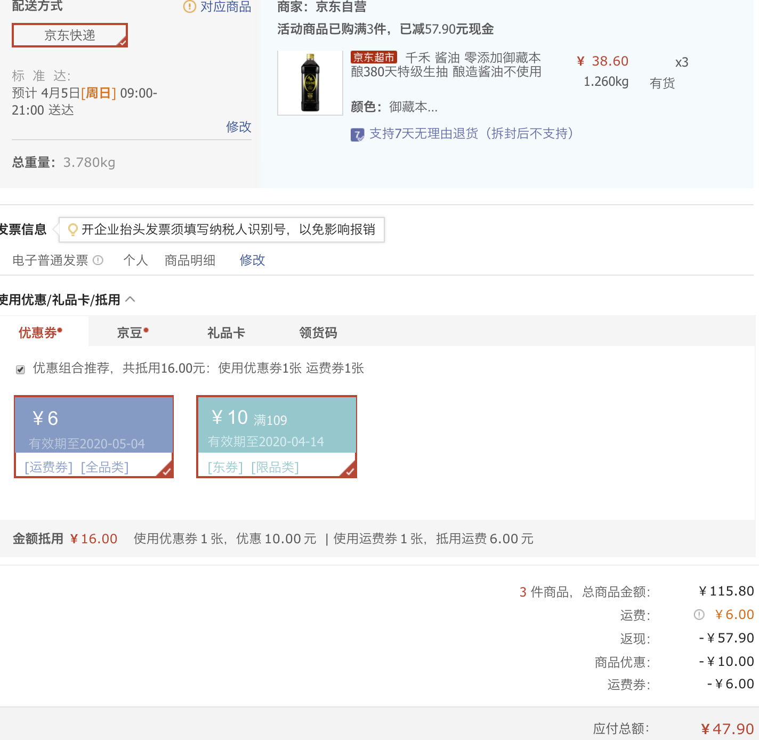Click the 7-day return shield icon
The image size is (759, 740).
coord(357,134)
